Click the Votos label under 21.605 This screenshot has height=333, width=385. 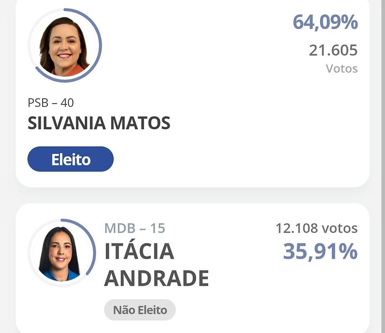pyautogui.click(x=342, y=69)
